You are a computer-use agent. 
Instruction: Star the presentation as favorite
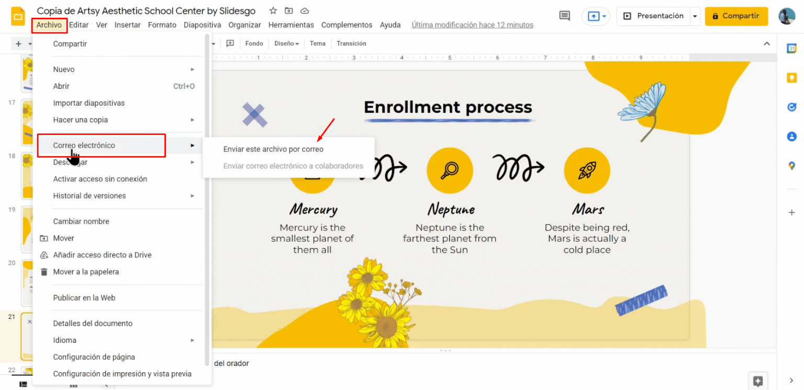pyautogui.click(x=272, y=10)
